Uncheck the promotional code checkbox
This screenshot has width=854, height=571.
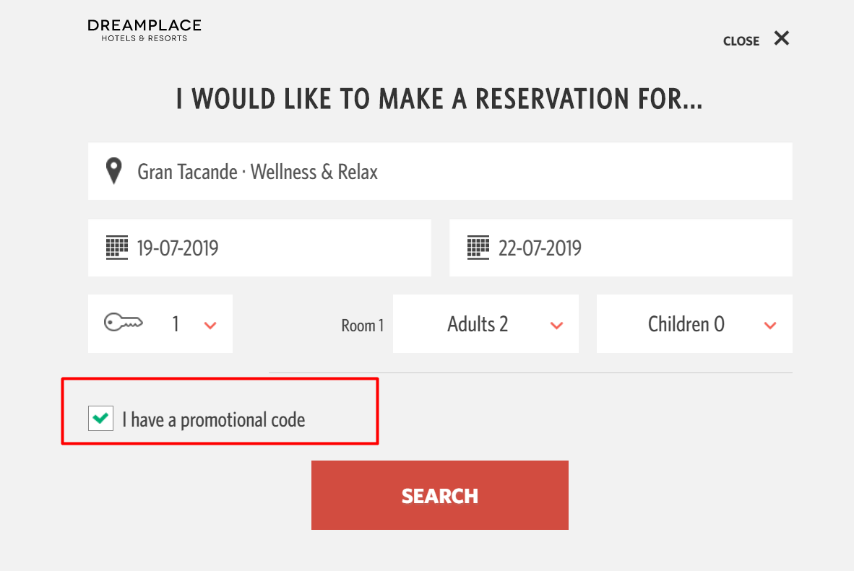click(x=100, y=418)
